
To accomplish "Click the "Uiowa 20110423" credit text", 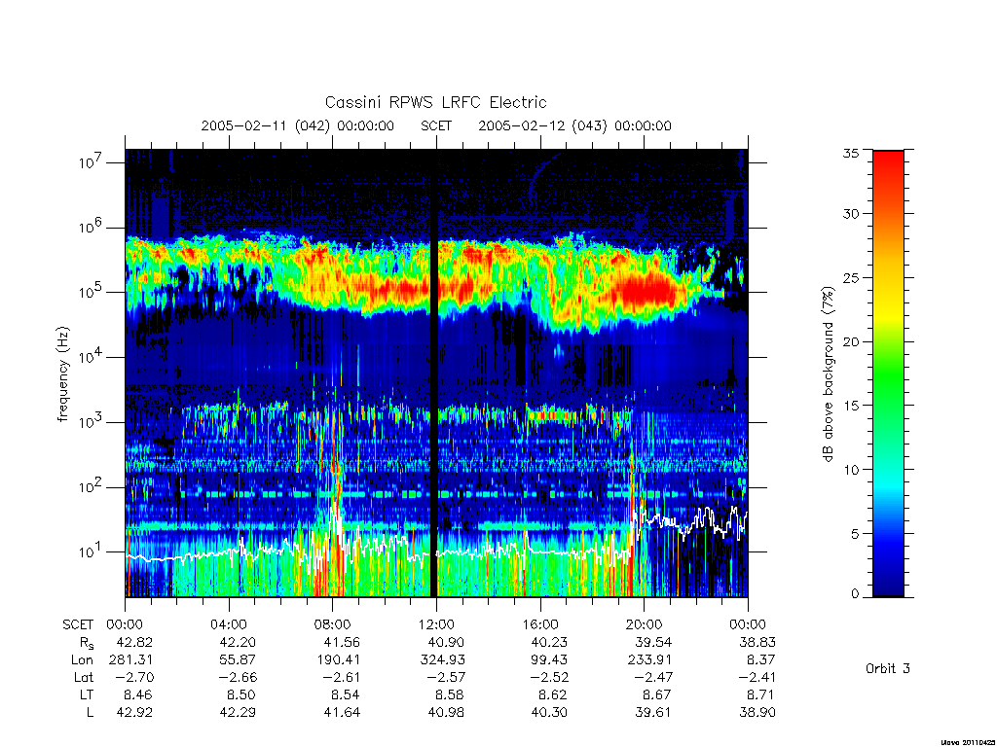I will click(967, 742).
